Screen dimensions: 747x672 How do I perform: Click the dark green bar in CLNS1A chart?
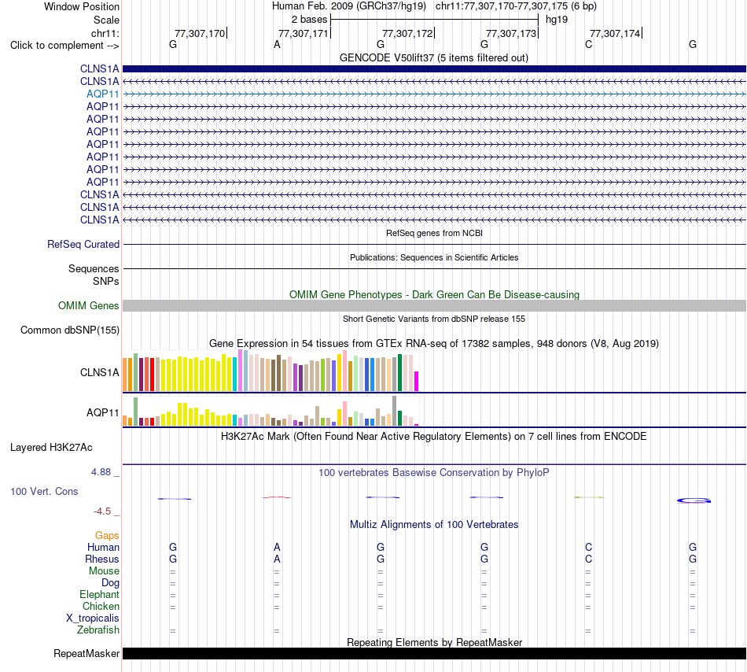(x=399, y=373)
